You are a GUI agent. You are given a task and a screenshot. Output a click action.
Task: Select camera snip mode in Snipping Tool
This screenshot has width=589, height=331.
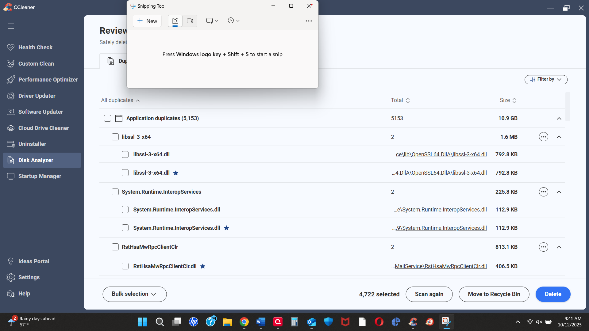(175, 21)
